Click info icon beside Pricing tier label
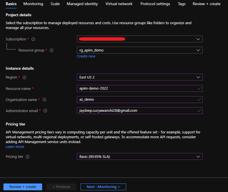Screen dimensions: 228x192 pos(28,157)
